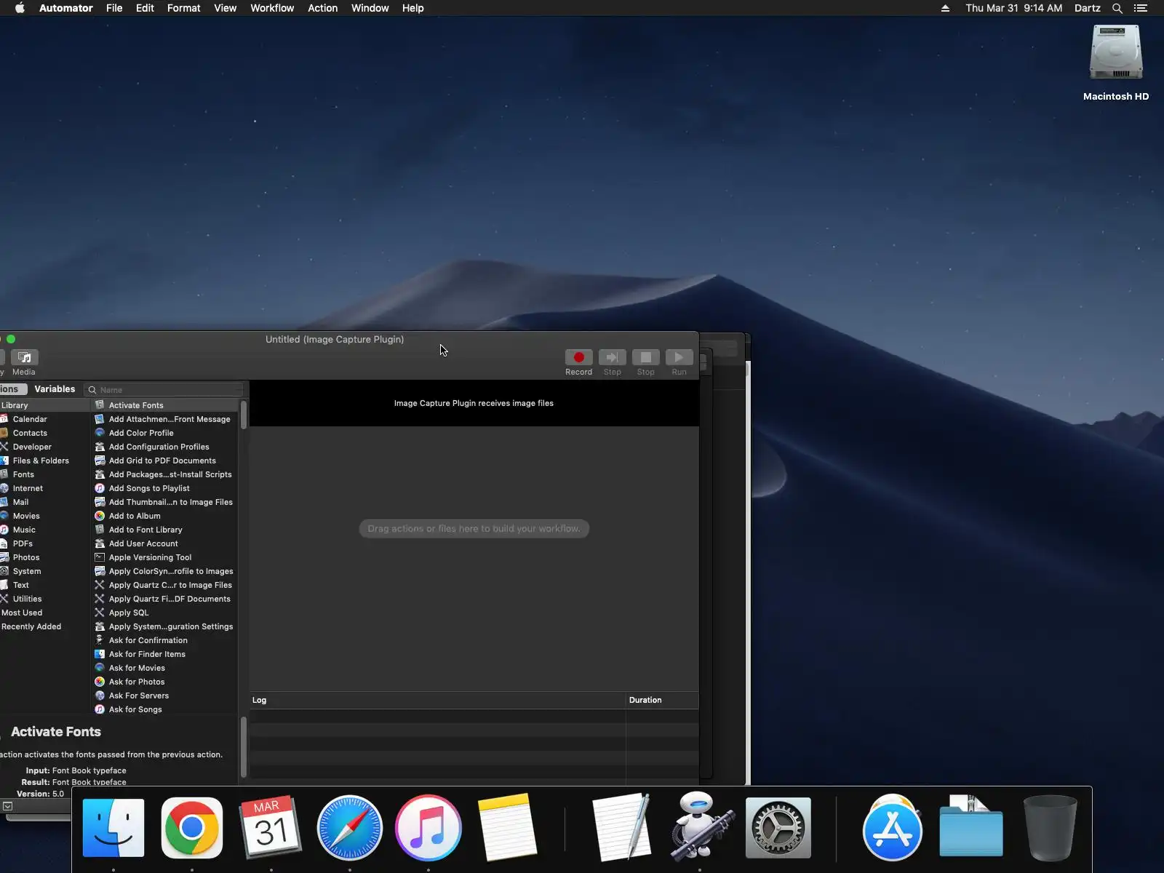Image resolution: width=1164 pixels, height=873 pixels.
Task: Open the Edit menu
Action: pos(145,8)
